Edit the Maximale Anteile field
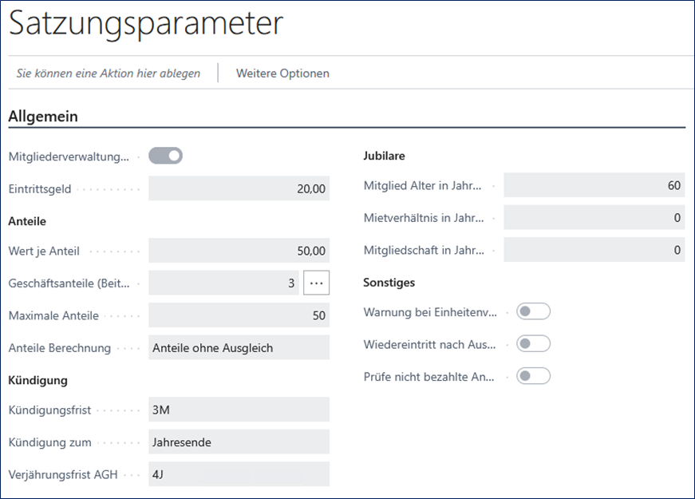695x499 pixels. point(239,315)
